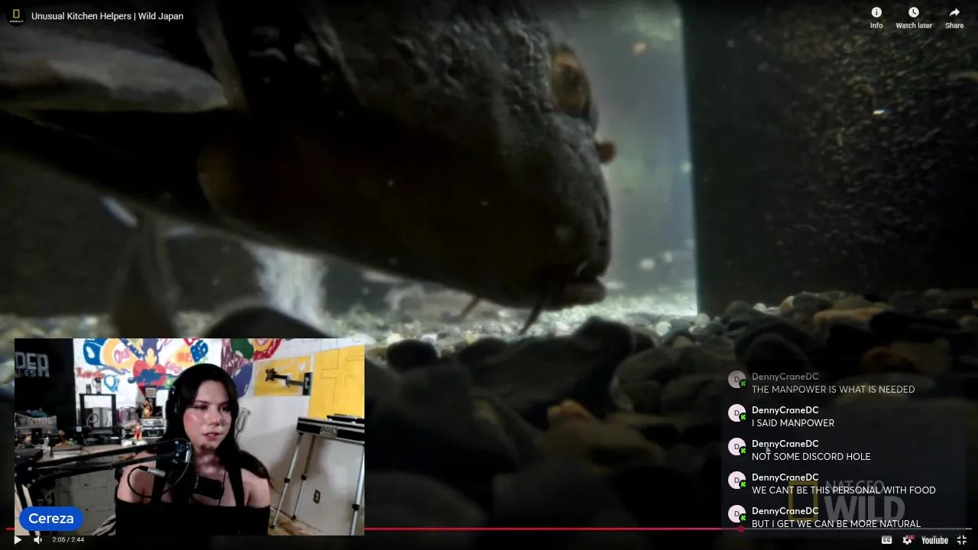Select the Cereza name label on webcam

[x=51, y=519]
